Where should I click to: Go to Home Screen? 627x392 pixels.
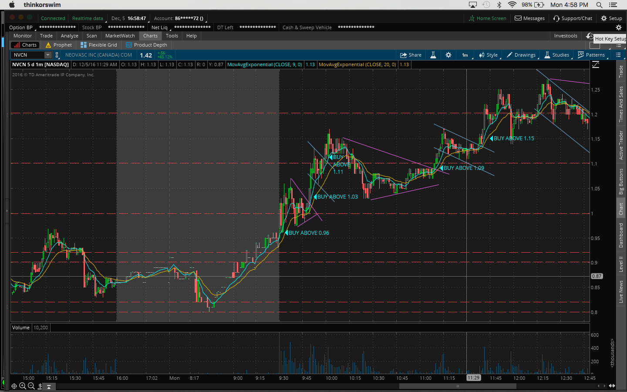487,18
